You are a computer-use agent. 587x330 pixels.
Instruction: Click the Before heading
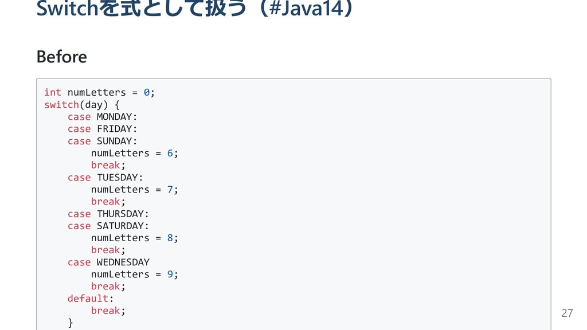pos(62,57)
